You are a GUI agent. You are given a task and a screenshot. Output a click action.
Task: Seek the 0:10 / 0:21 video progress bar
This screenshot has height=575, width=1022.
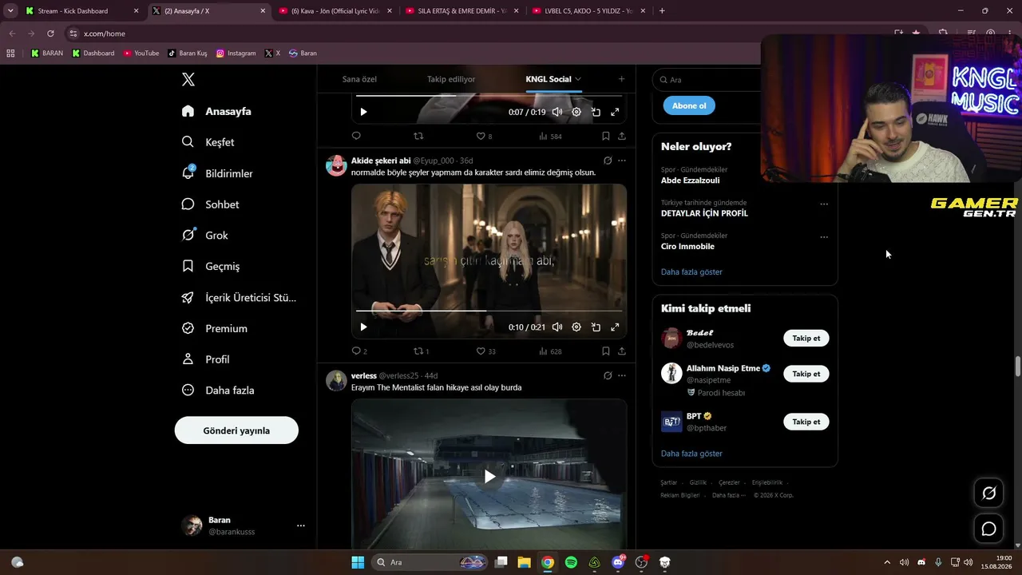point(489,310)
